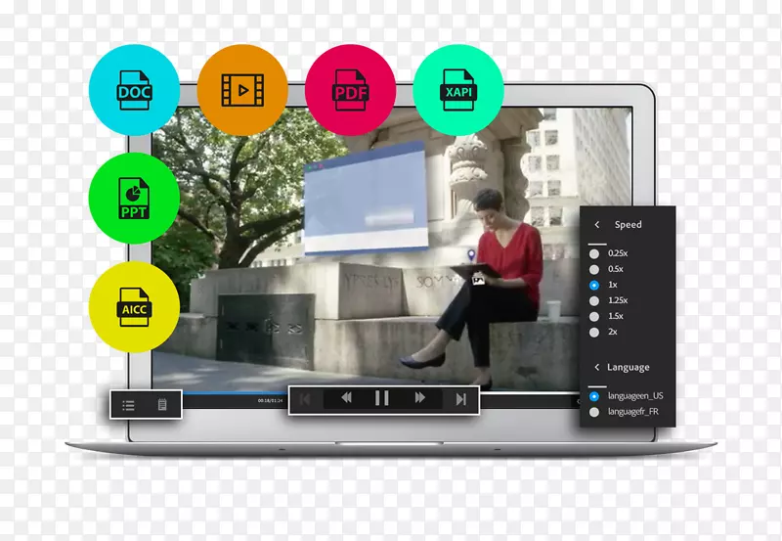Go back from the Speed menu
The image size is (782, 541).
tap(597, 225)
